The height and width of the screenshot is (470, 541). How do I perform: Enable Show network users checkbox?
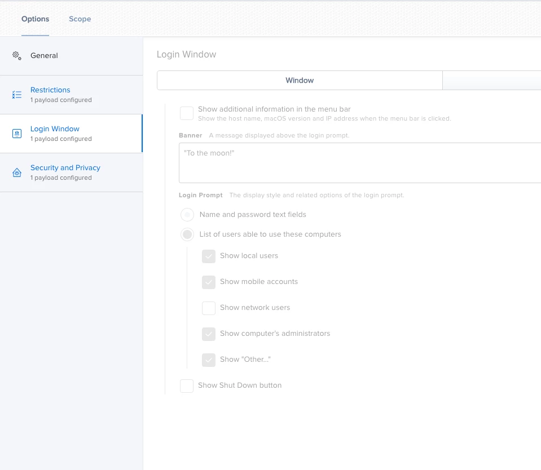[209, 308]
